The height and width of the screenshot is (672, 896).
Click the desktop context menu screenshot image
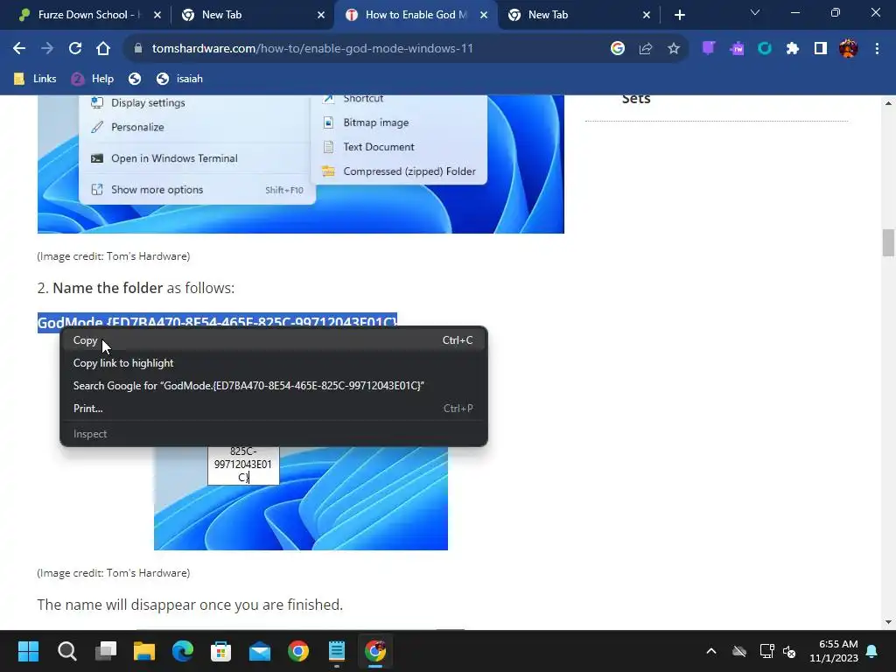point(301,164)
